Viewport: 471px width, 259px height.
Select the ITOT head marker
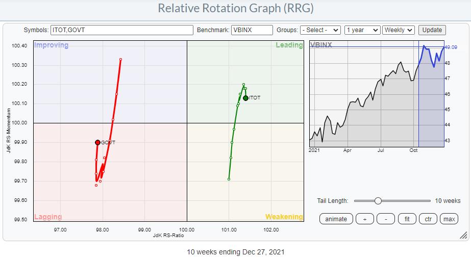click(x=245, y=98)
